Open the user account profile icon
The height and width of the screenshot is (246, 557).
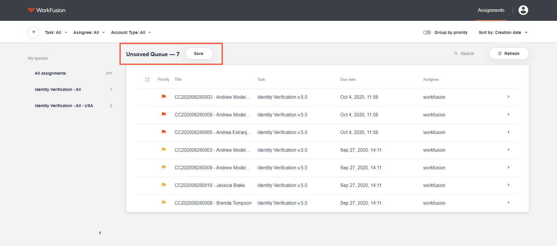[523, 10]
